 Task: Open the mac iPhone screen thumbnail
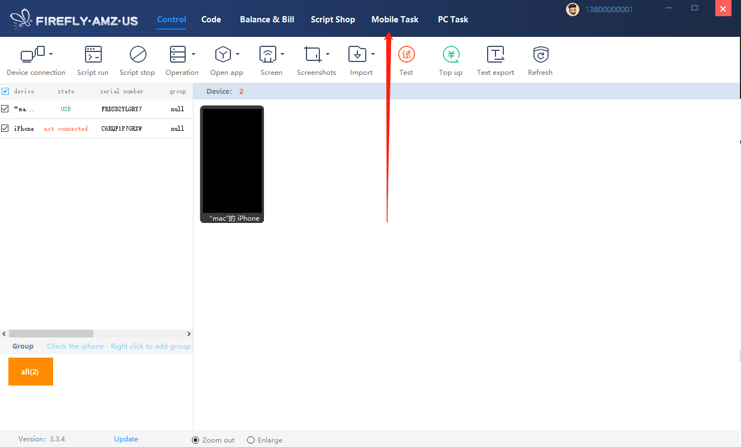click(x=232, y=162)
